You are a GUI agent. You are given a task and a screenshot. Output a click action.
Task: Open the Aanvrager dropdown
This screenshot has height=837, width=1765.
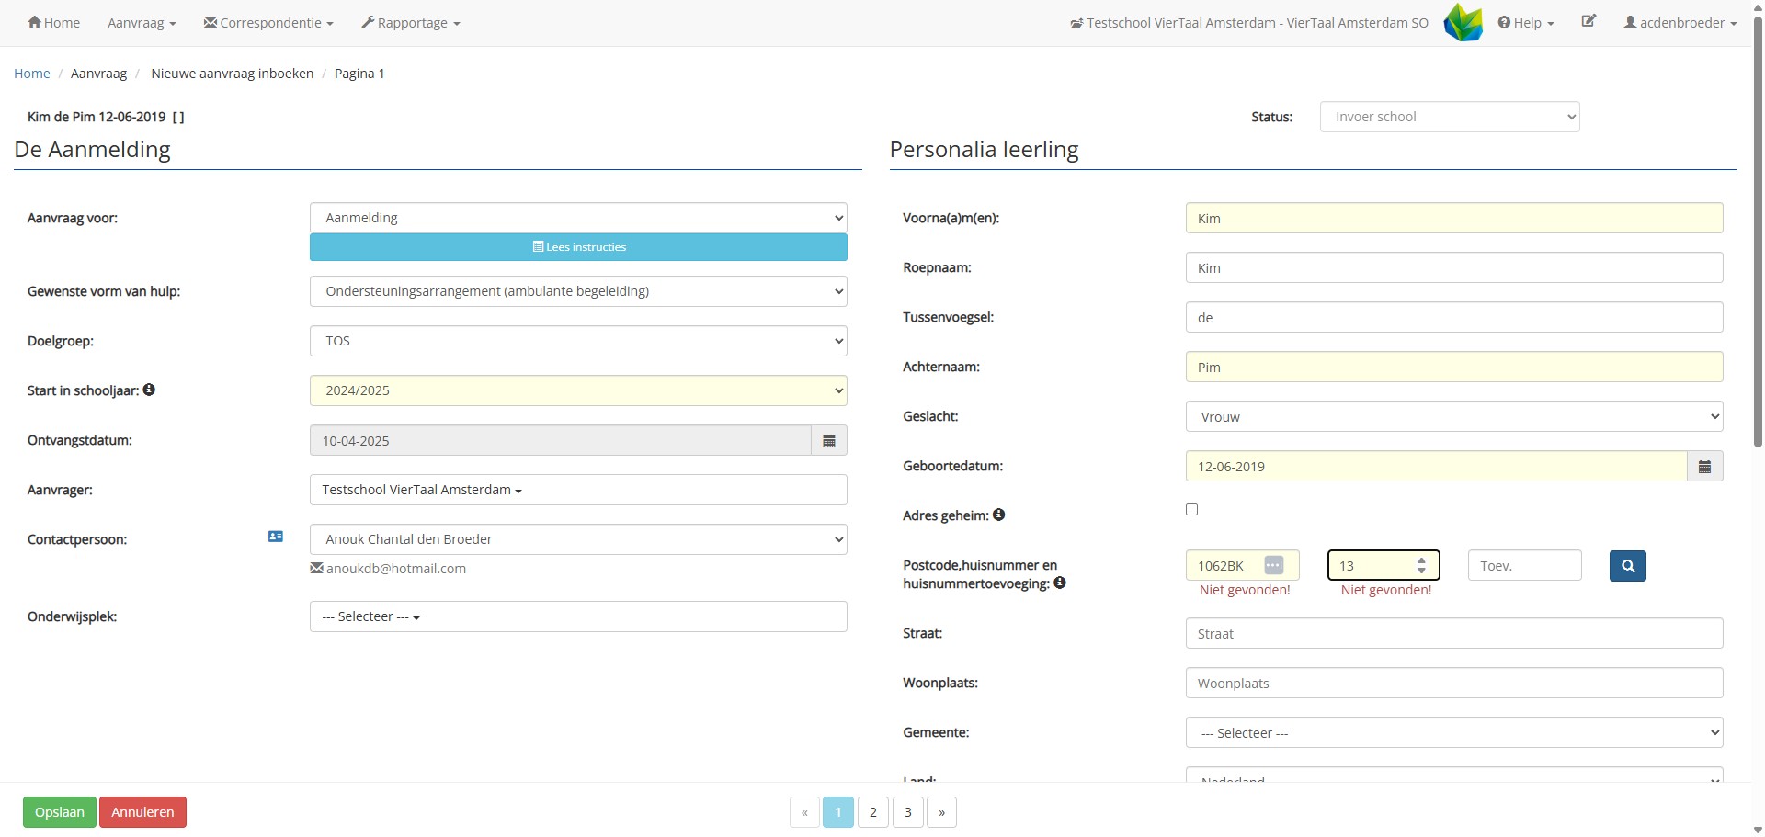578,490
